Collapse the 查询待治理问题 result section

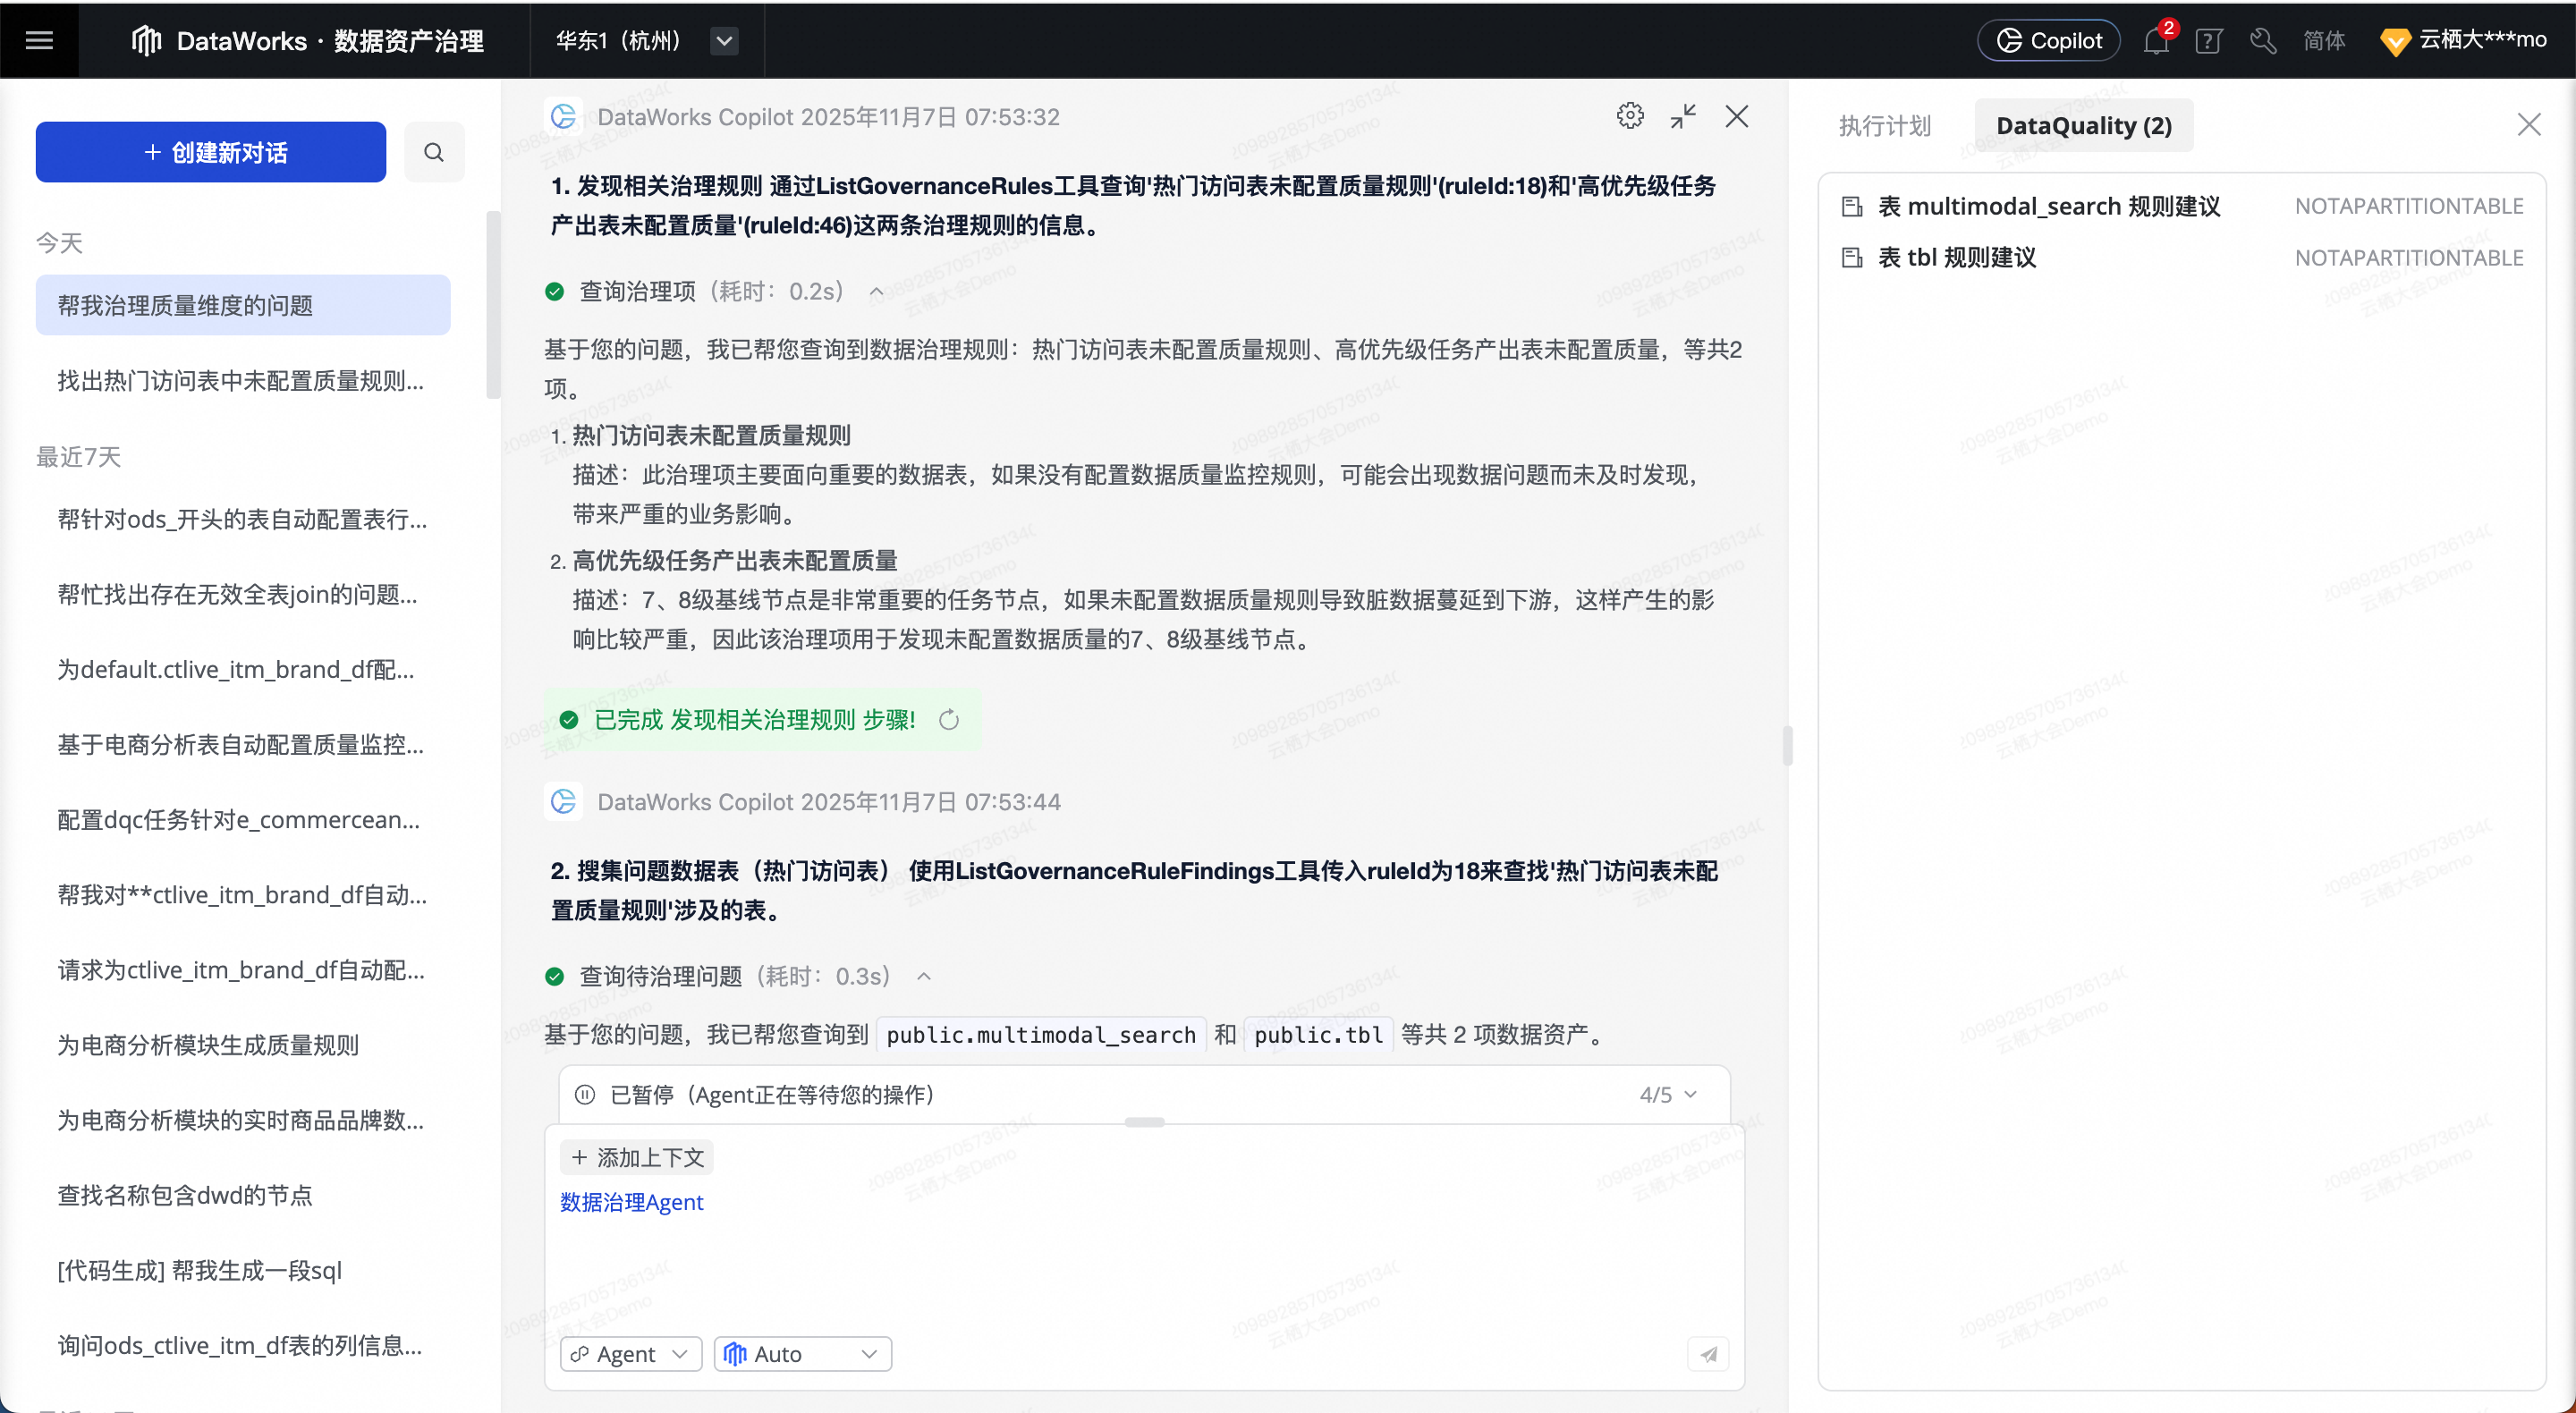click(924, 976)
